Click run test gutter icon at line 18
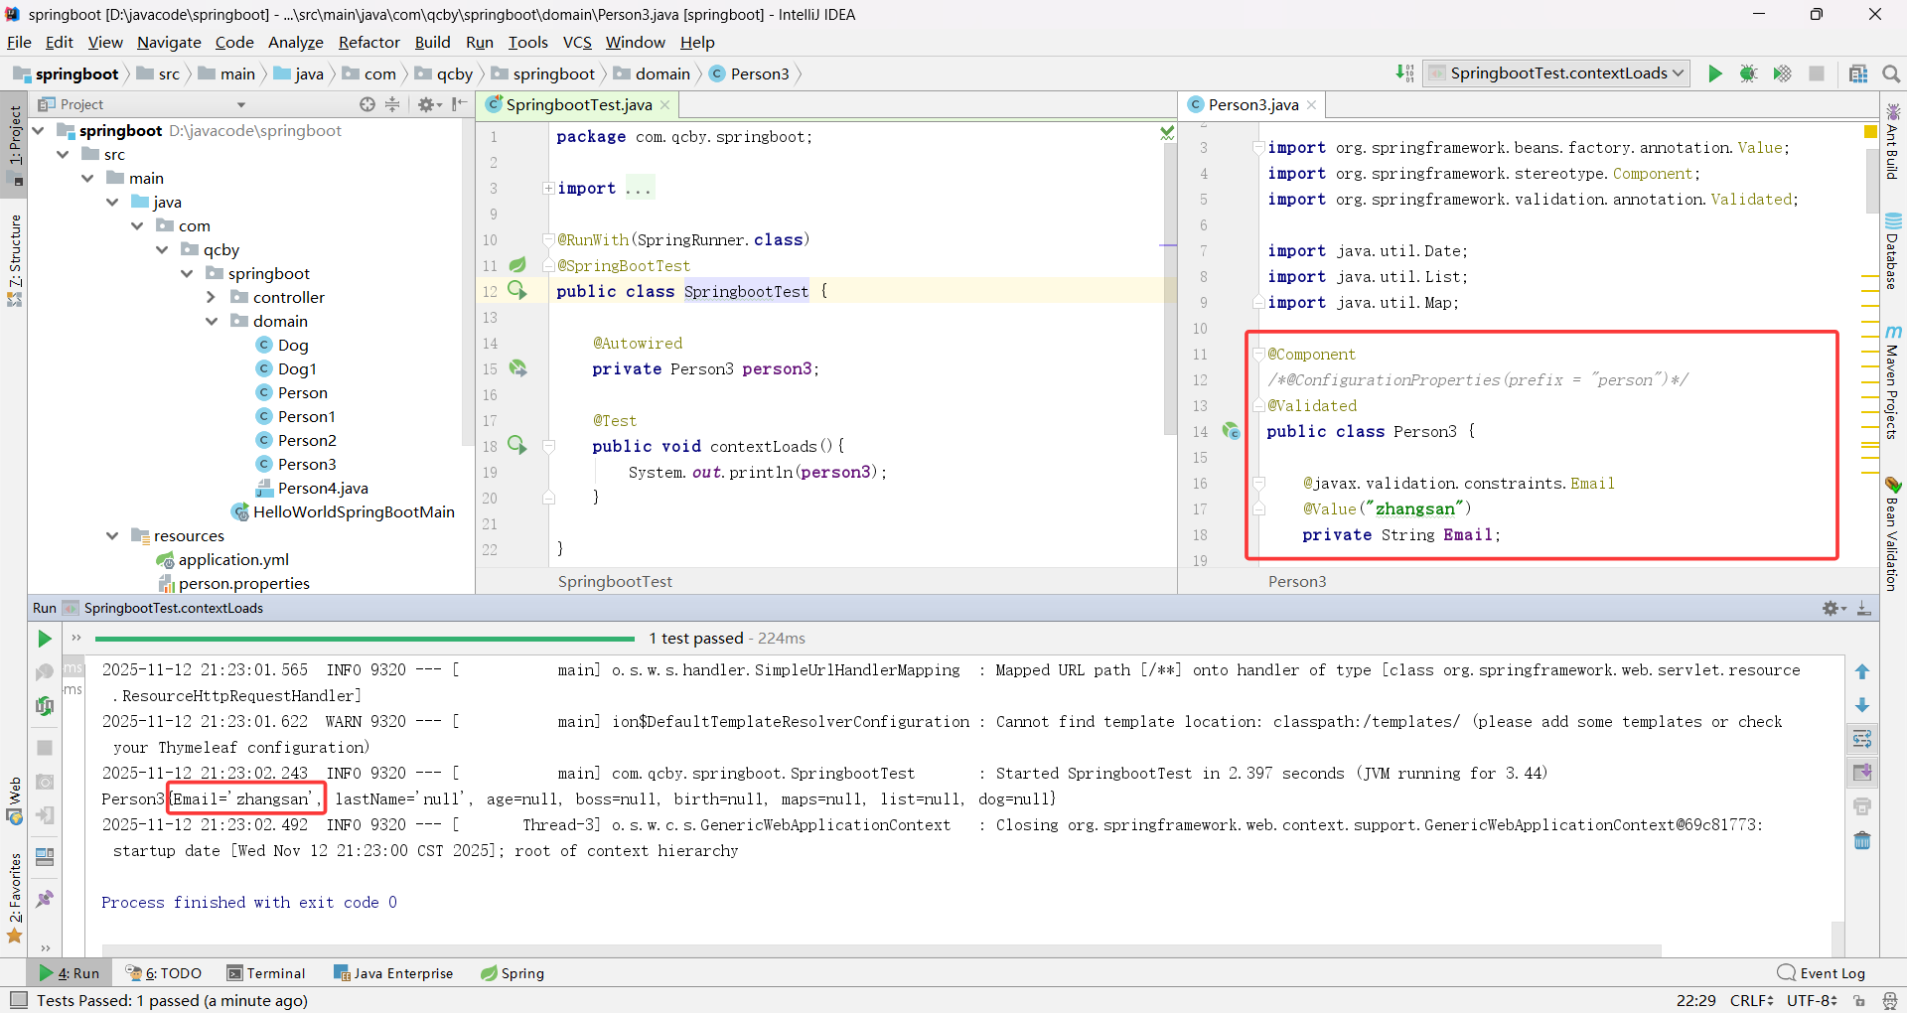This screenshot has width=1907, height=1013. click(517, 445)
